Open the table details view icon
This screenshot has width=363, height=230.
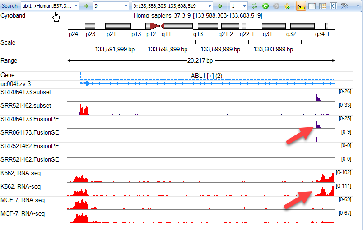[x=323, y=6]
